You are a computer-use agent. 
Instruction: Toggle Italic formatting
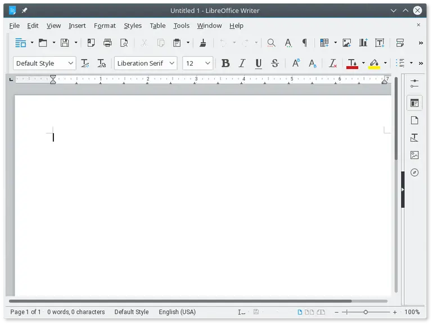242,63
